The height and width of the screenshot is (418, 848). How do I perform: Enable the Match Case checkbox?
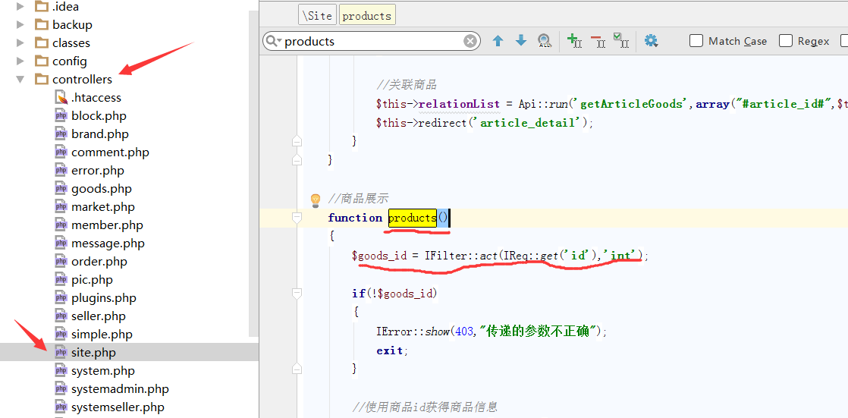[x=696, y=41]
